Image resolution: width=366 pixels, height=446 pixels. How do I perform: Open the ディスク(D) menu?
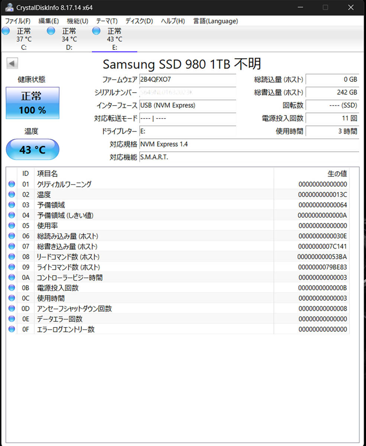tap(139, 21)
